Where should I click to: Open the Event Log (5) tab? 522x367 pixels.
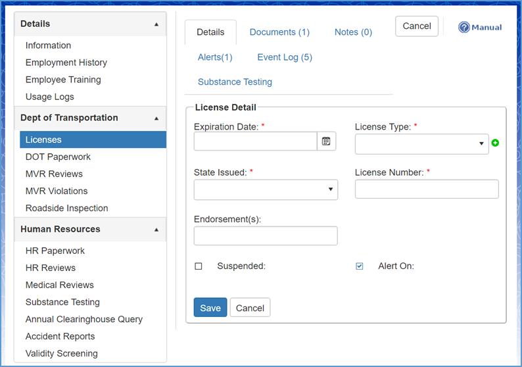click(285, 57)
